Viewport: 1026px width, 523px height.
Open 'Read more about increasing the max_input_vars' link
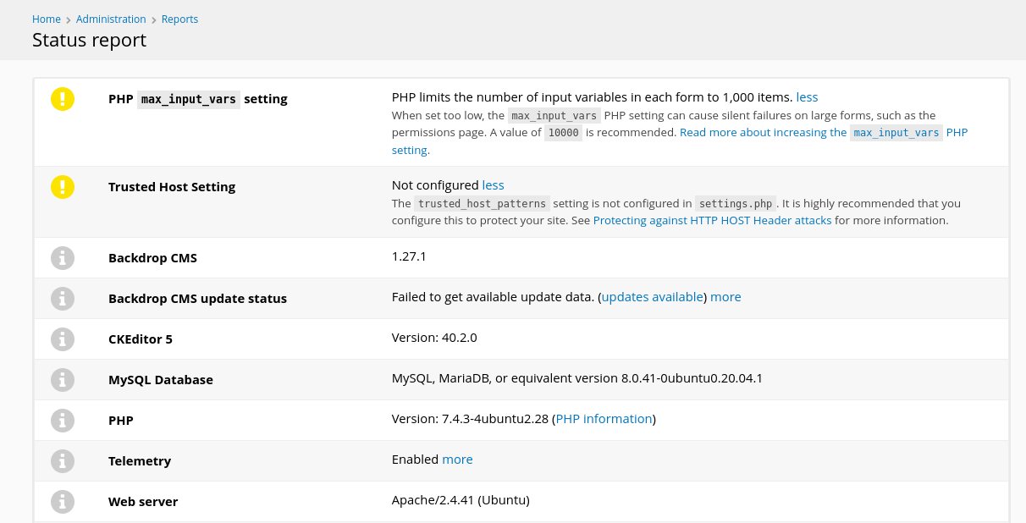pyautogui.click(x=763, y=133)
